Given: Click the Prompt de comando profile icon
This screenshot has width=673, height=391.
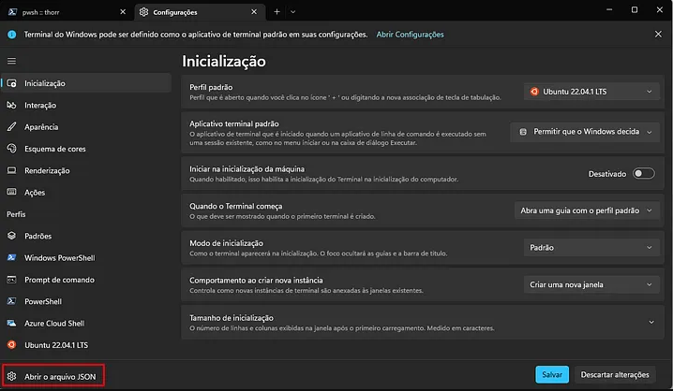Looking at the screenshot, I should (11, 280).
